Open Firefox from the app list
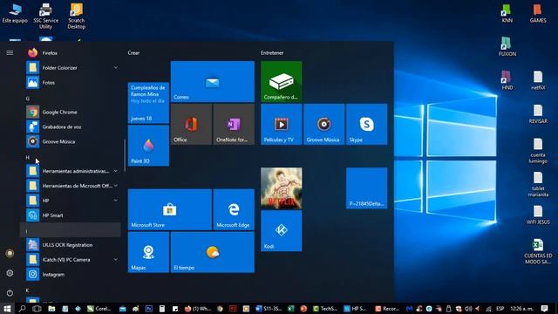Image resolution: width=558 pixels, height=314 pixels. coord(70,52)
